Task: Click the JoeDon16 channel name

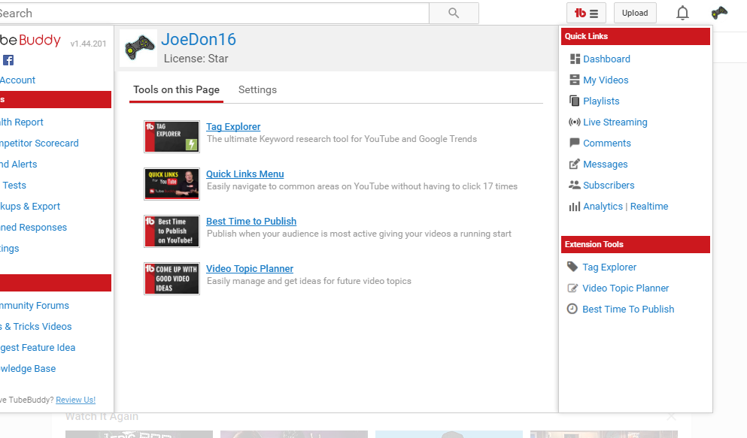Action: [x=199, y=40]
